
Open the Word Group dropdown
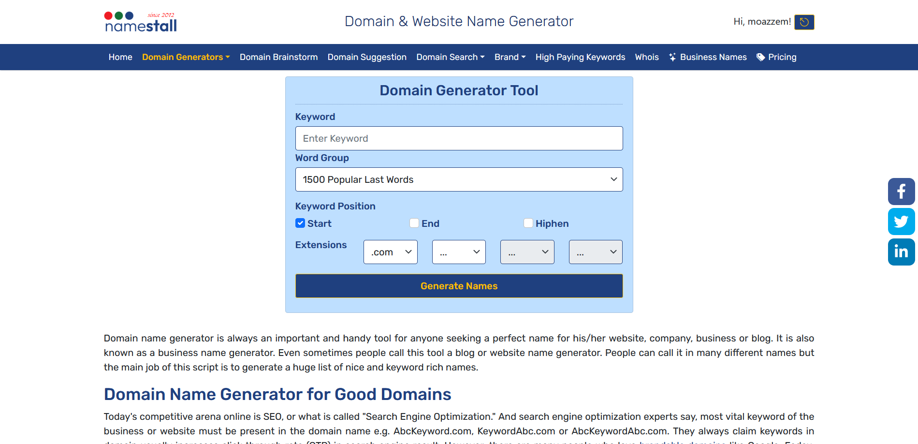click(459, 179)
